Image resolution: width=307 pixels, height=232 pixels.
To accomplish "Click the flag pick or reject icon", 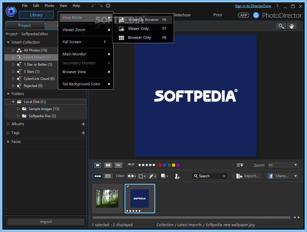I will pos(131,165).
